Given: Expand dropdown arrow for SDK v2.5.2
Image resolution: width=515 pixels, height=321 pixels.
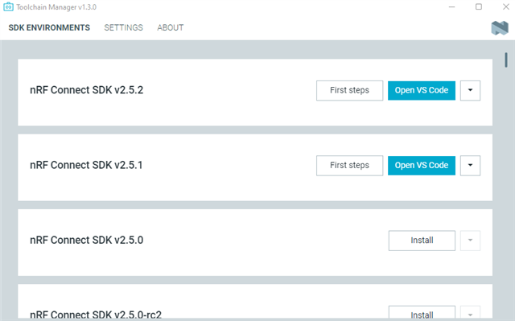Looking at the screenshot, I should click(x=470, y=90).
